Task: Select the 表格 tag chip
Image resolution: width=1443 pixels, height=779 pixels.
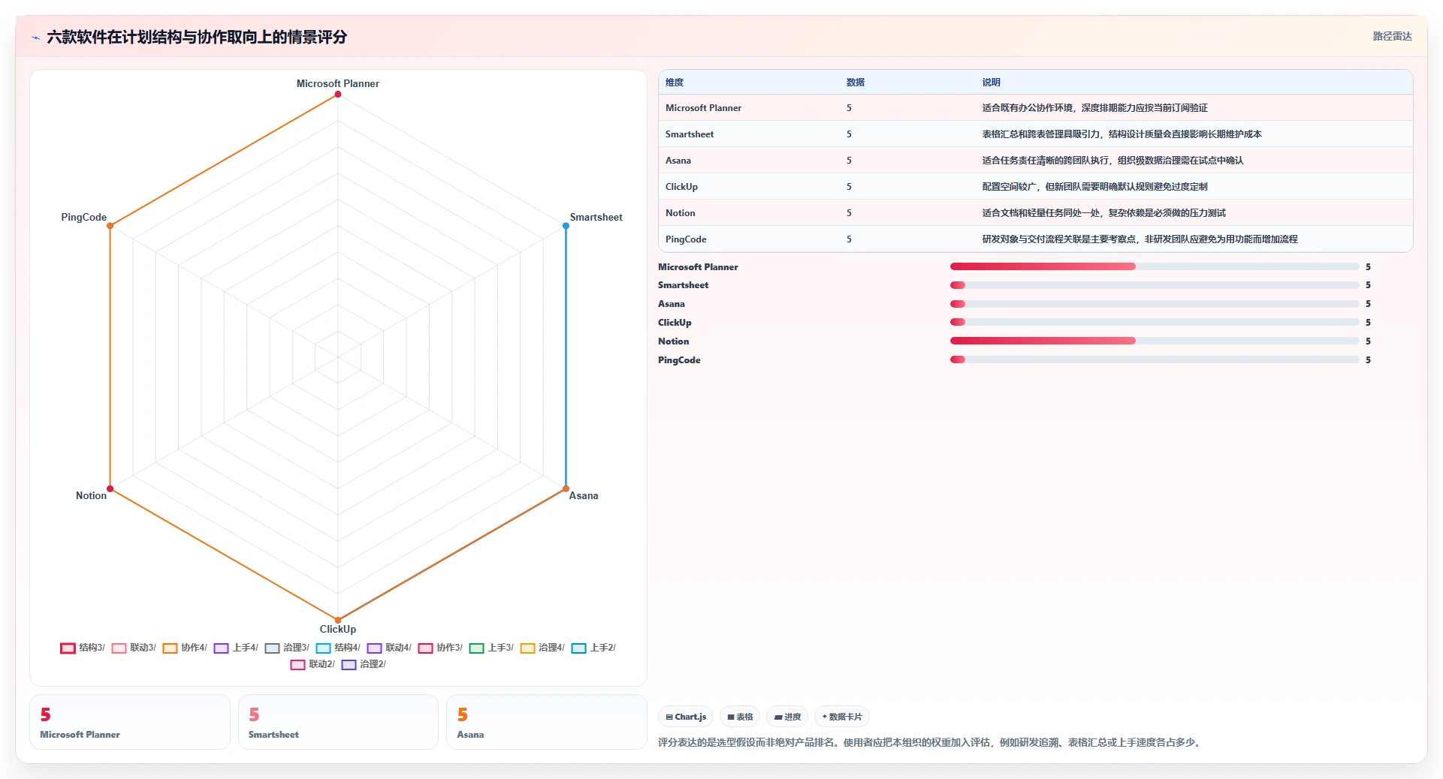Action: tap(740, 717)
